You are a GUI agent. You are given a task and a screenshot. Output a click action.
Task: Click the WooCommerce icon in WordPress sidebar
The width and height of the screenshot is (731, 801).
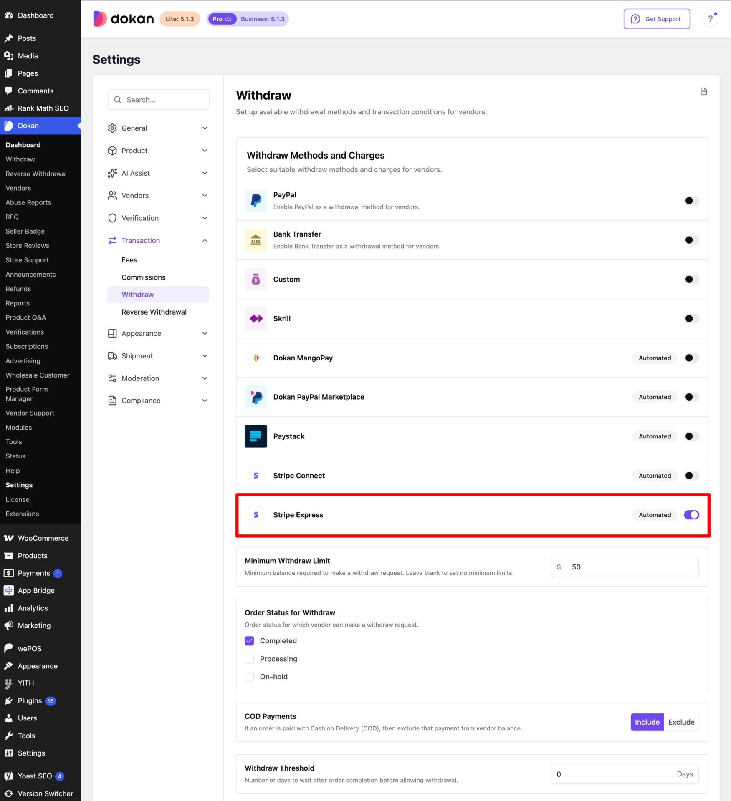coord(9,538)
